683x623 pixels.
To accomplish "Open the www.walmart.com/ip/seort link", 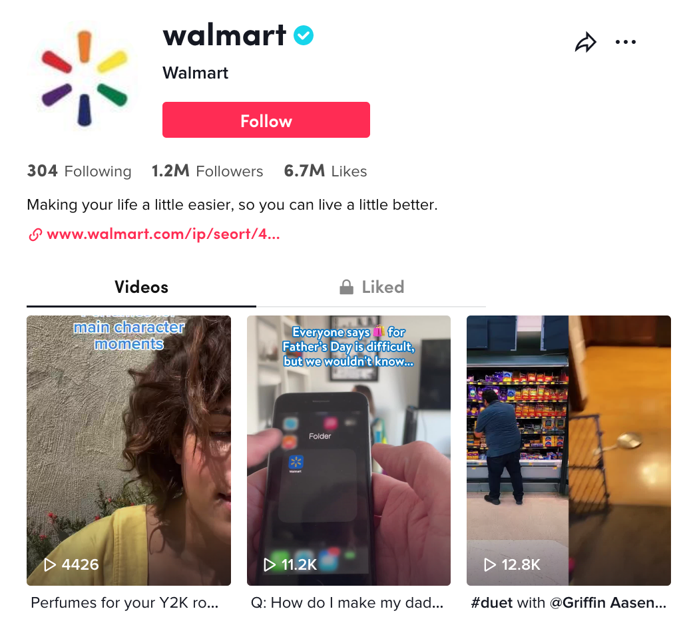I will 163,234.
